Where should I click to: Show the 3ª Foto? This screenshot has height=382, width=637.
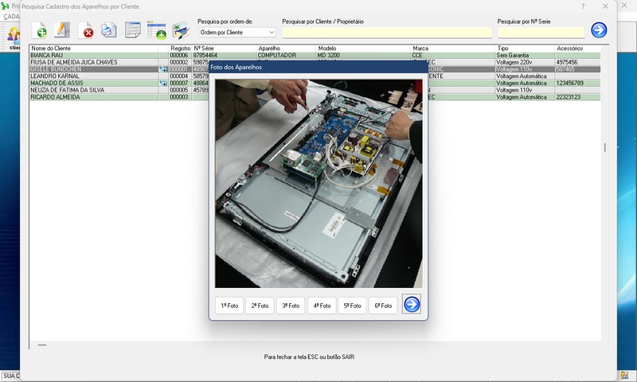pos(291,306)
